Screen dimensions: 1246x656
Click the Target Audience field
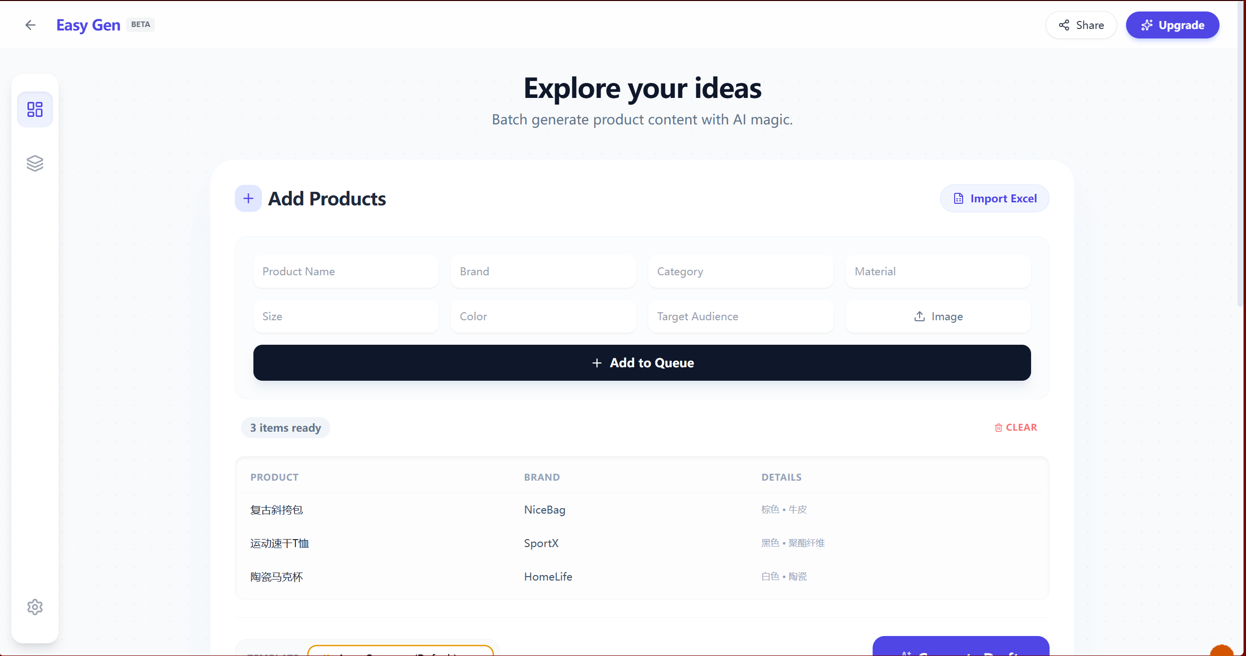click(741, 317)
